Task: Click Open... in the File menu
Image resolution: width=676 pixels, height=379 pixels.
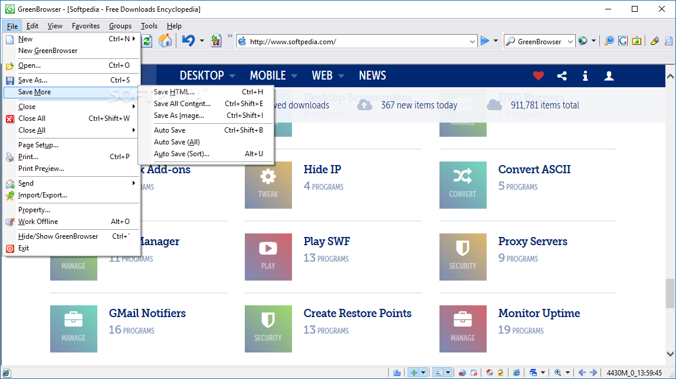Action: 71,65
